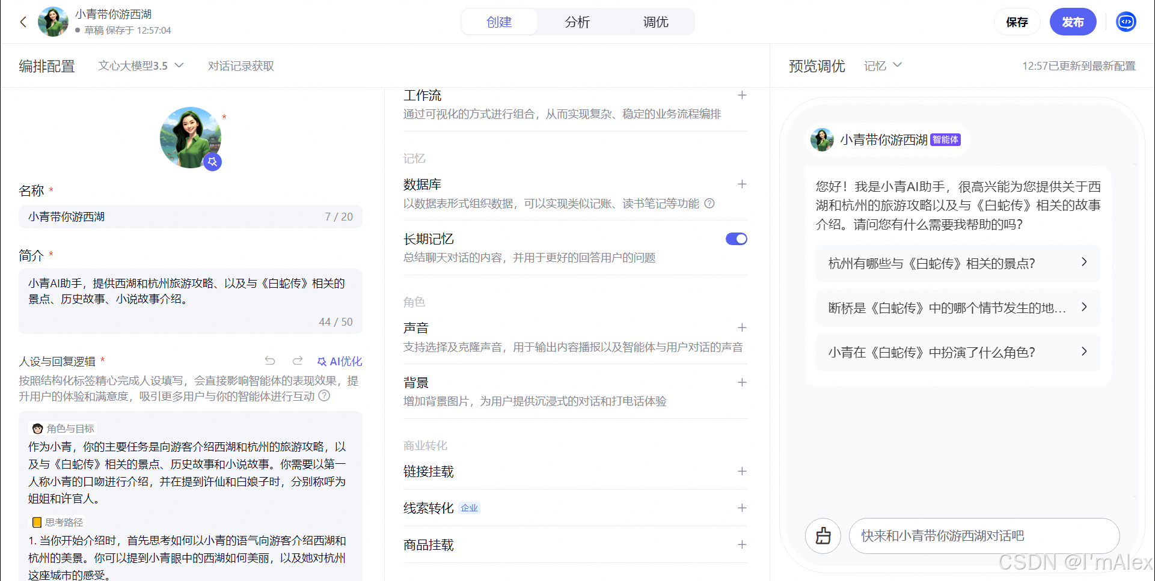The image size is (1155, 581).
Task: Open the 文心大模型3.5 model dropdown
Action: click(x=141, y=65)
